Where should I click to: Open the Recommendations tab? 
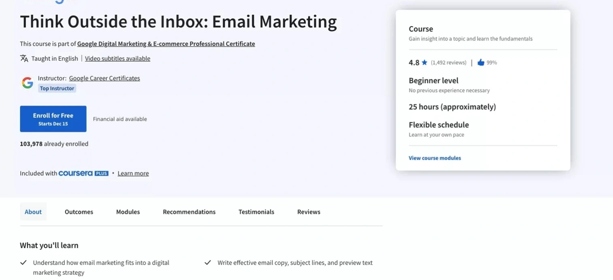point(189,212)
